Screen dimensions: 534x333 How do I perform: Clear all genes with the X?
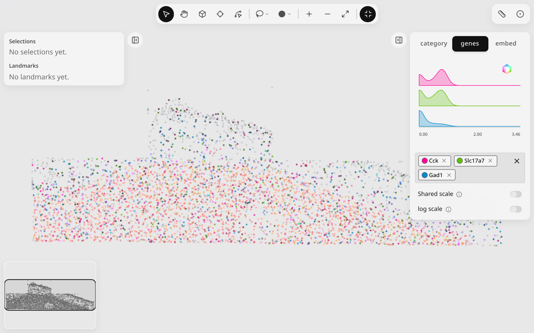(517, 161)
